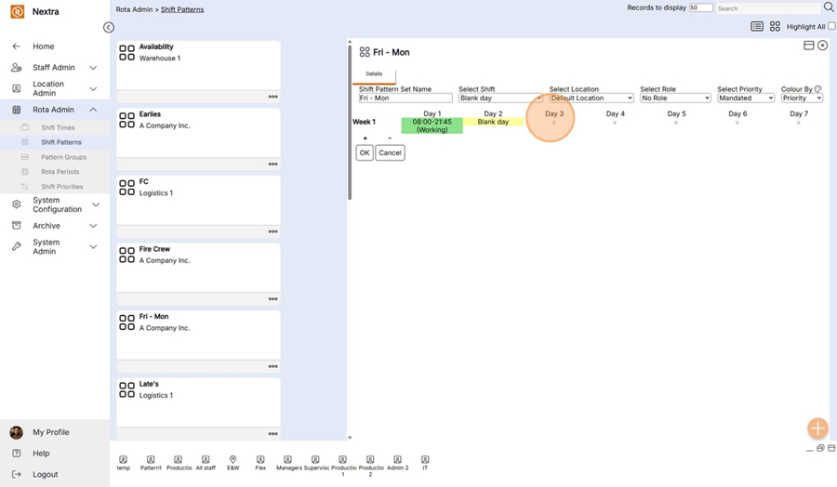Open the Pattern1 group icon

click(x=151, y=459)
